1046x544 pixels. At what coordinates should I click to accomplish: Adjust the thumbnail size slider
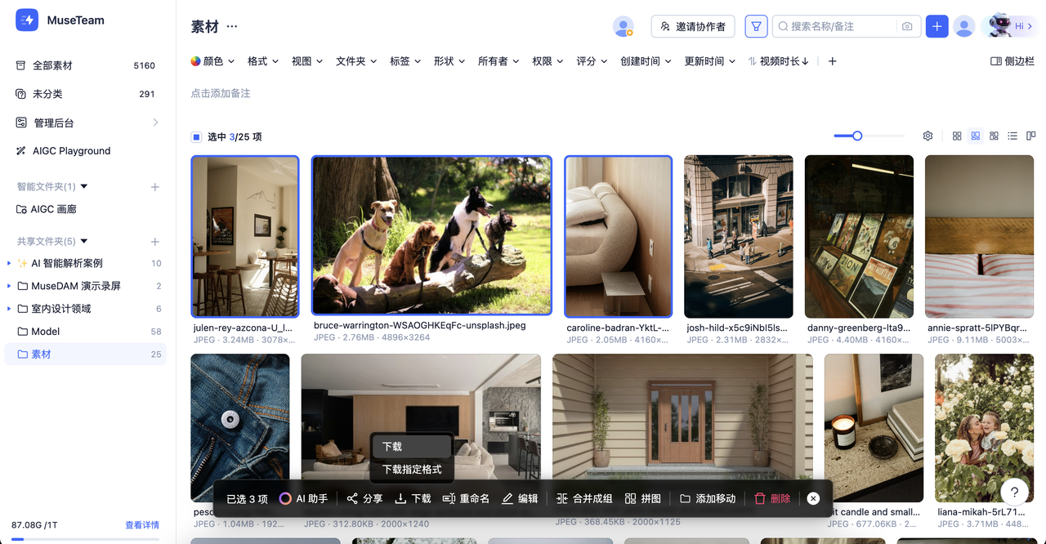[x=856, y=136]
